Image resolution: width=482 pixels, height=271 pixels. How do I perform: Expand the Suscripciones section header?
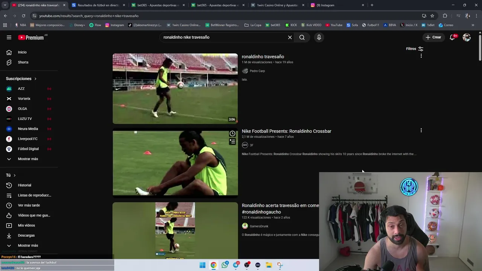coord(21,79)
